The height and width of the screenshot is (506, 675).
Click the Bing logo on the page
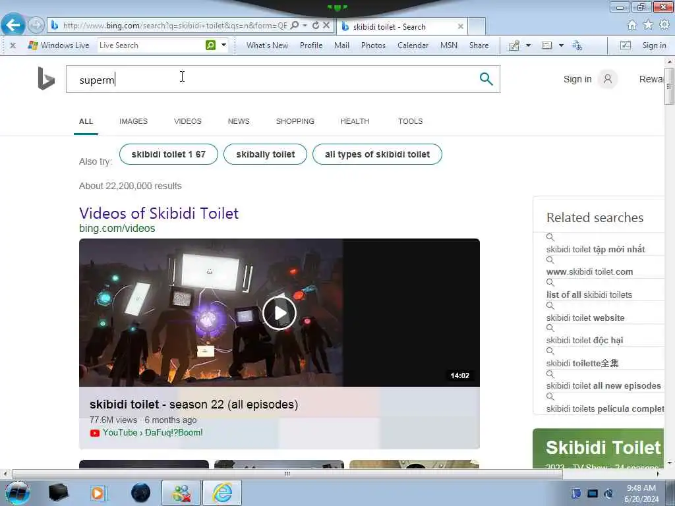click(46, 79)
